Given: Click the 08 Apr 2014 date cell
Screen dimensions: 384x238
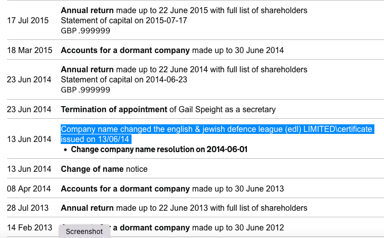Looking at the screenshot, I should [29, 189].
